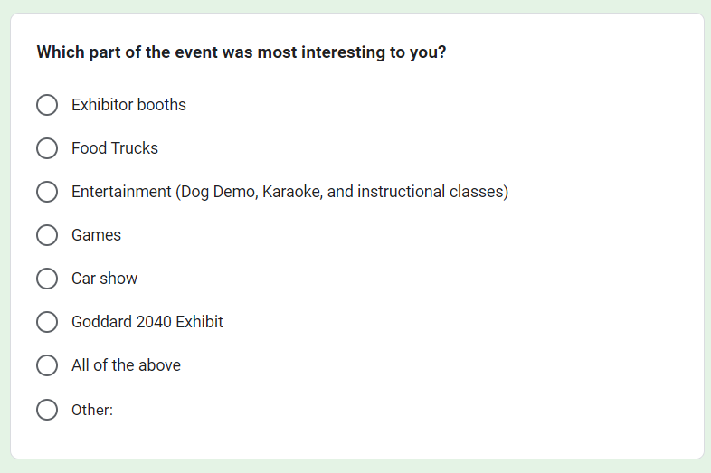Image resolution: width=711 pixels, height=473 pixels.
Task: Type-focus the Other answer text field
Action: [x=401, y=410]
